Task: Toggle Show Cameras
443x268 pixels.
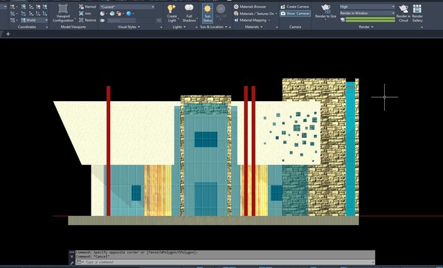Action: pos(296,13)
